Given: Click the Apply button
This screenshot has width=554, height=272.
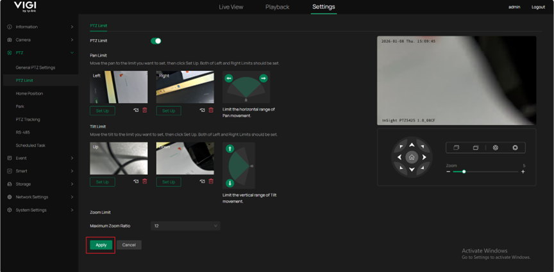Looking at the screenshot, I should 101,244.
